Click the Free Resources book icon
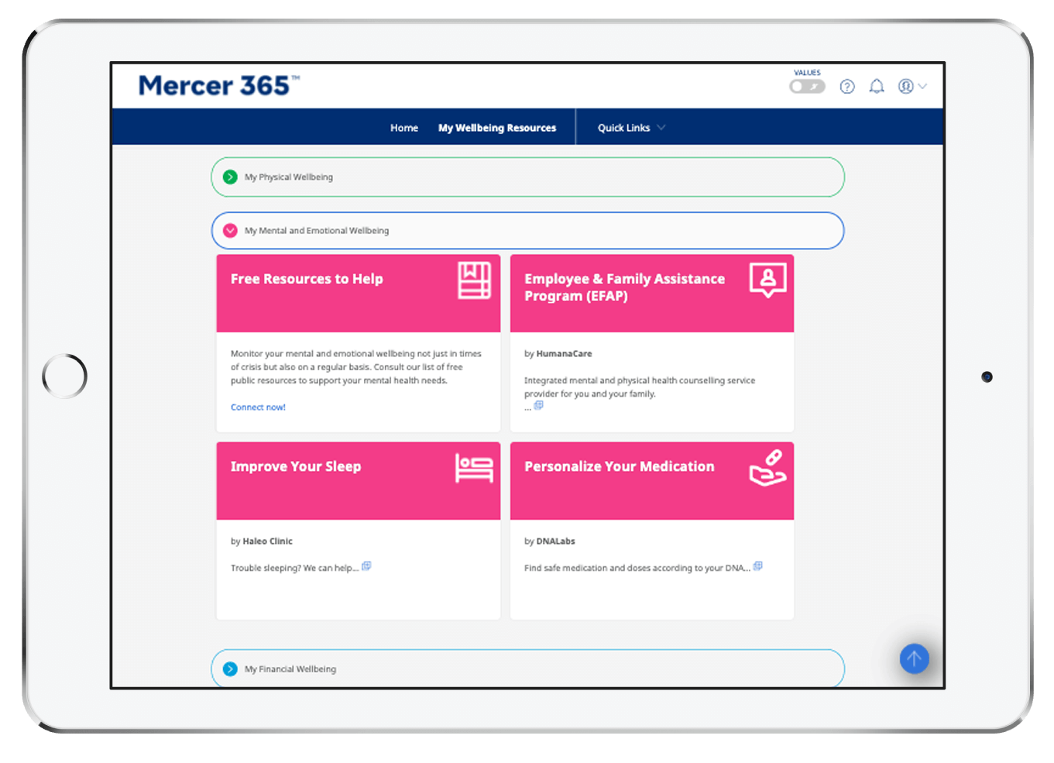Viewport: 1054px width, 763px height. click(x=474, y=280)
